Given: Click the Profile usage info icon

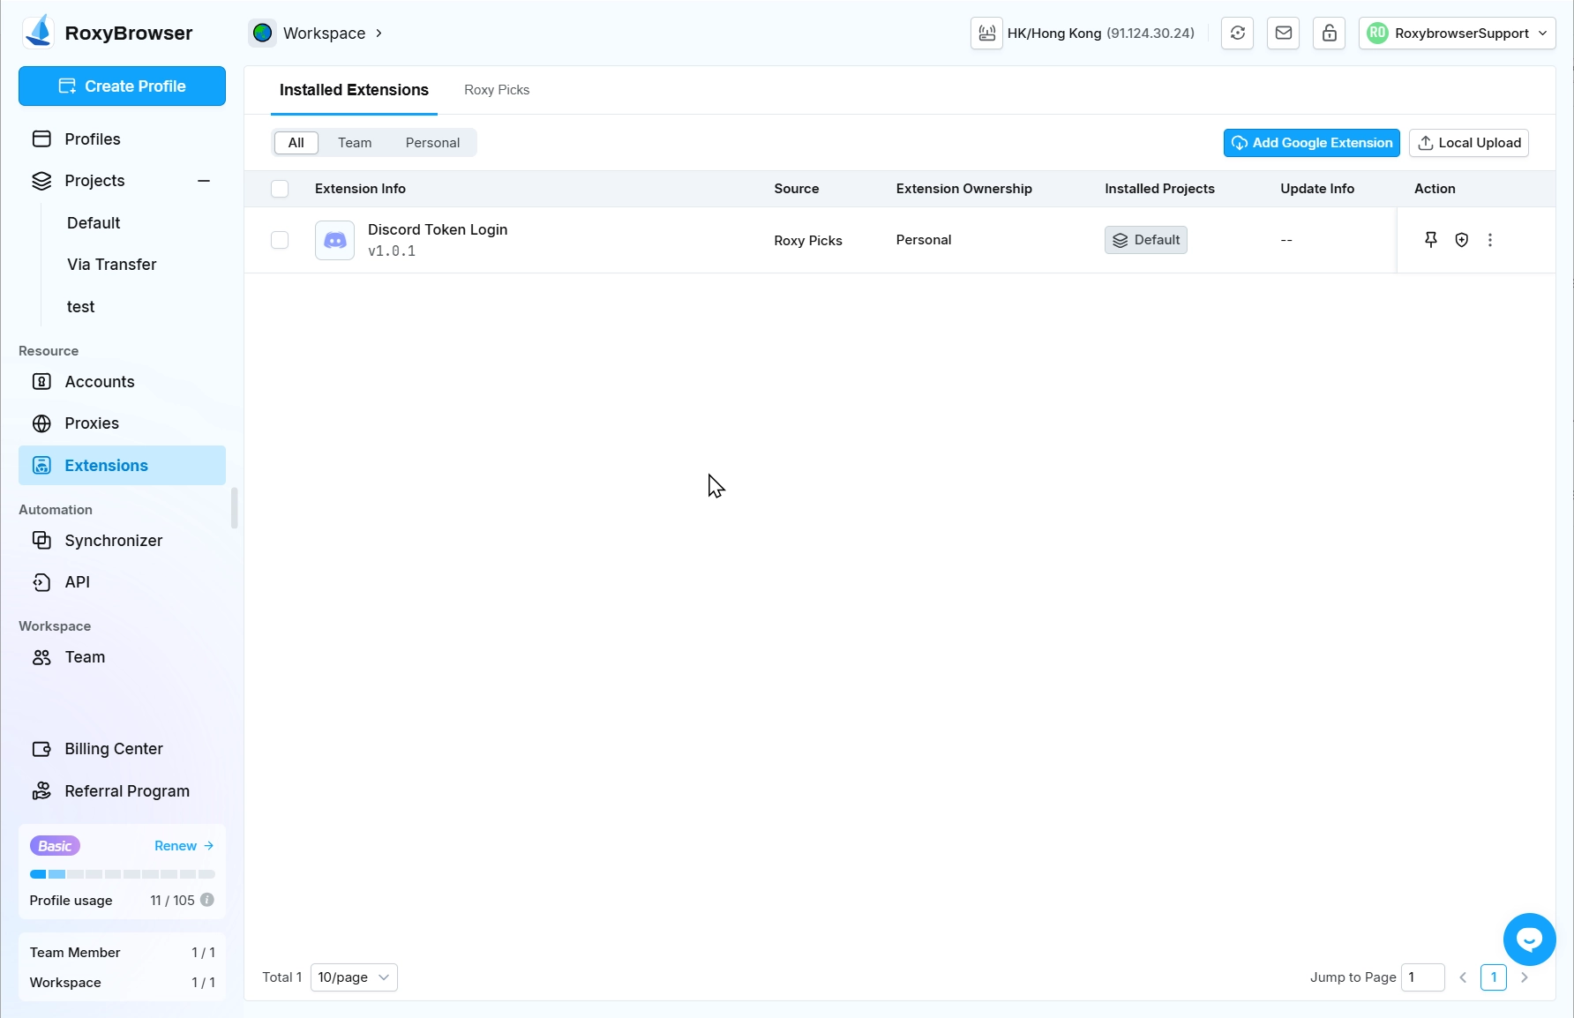Looking at the screenshot, I should tap(207, 900).
